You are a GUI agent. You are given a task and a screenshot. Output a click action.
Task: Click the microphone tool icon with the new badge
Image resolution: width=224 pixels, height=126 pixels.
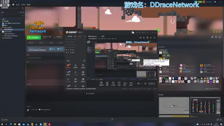pos(68,73)
